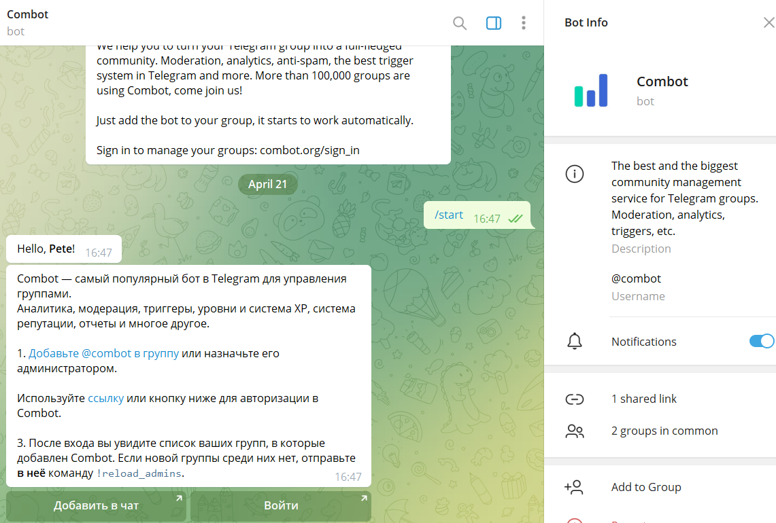776x523 pixels.
Task: Click the description info icon
Action: 575,174
